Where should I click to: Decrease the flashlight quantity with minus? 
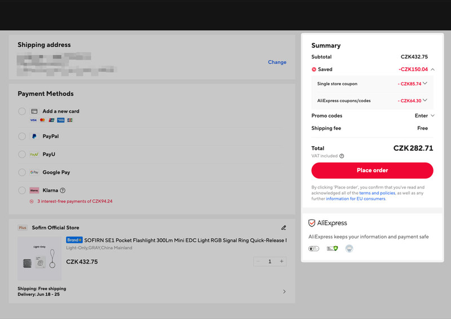coord(258,261)
